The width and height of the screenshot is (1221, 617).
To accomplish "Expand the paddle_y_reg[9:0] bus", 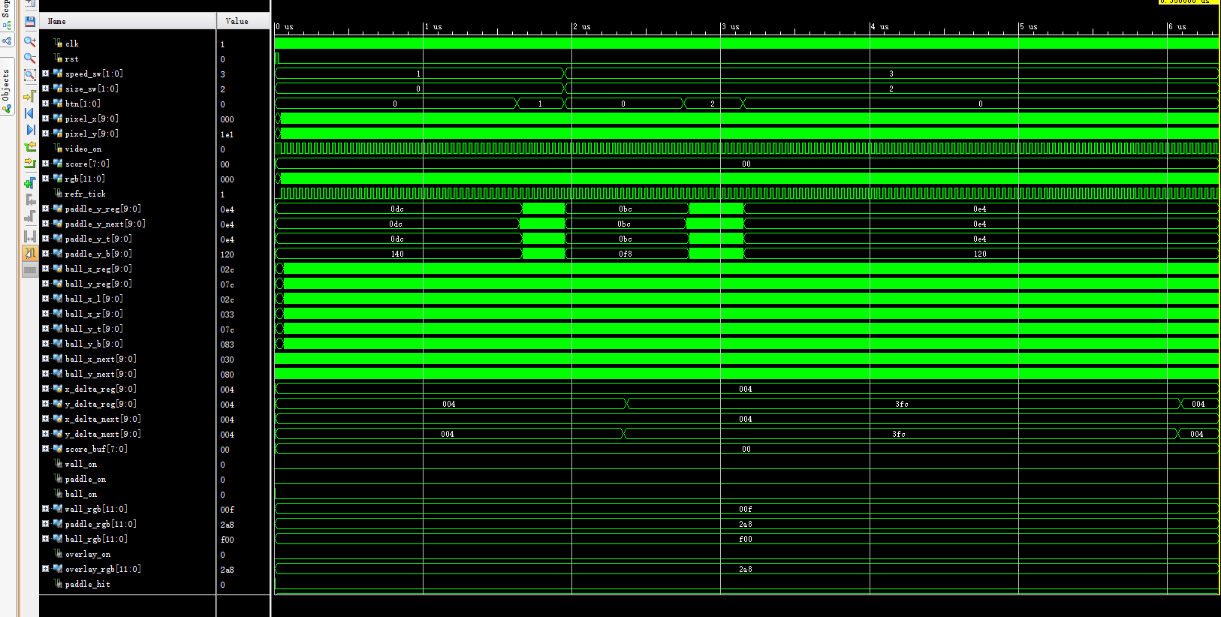I will coord(45,209).
